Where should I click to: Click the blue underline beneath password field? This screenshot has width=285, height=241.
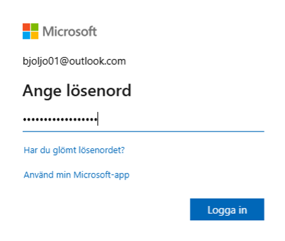click(143, 131)
